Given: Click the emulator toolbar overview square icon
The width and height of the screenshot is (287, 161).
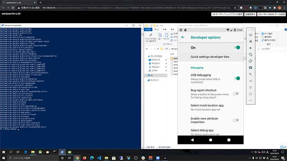Looking at the screenshot, I should [x=251, y=94].
